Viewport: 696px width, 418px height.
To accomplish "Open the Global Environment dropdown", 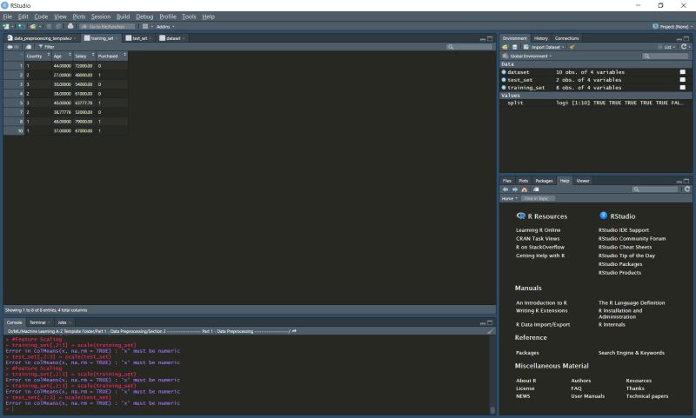I will pyautogui.click(x=527, y=56).
